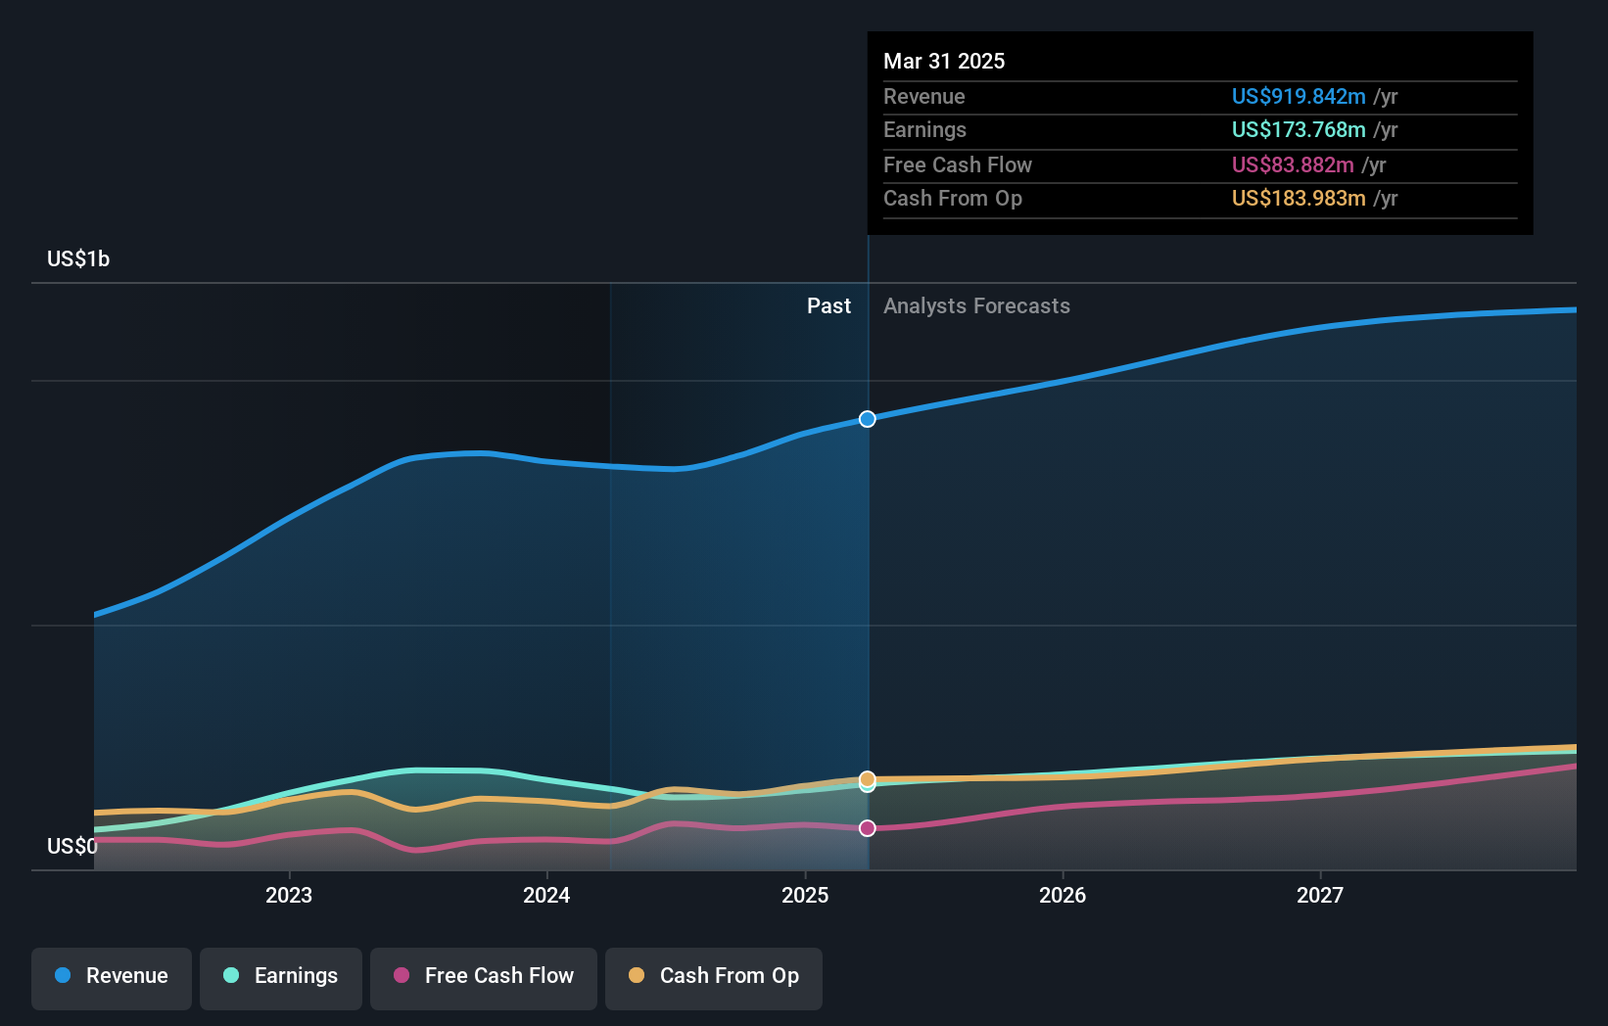Click the US$173.768m earnings value
The height and width of the screenshot is (1026, 1608).
pyautogui.click(x=1299, y=130)
